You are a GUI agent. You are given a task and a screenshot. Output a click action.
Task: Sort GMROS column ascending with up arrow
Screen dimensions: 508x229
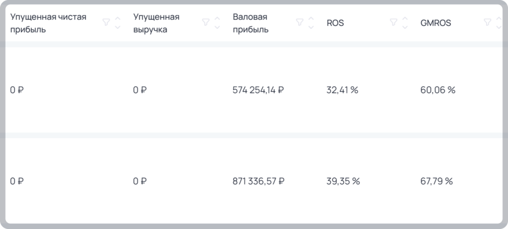499,18
